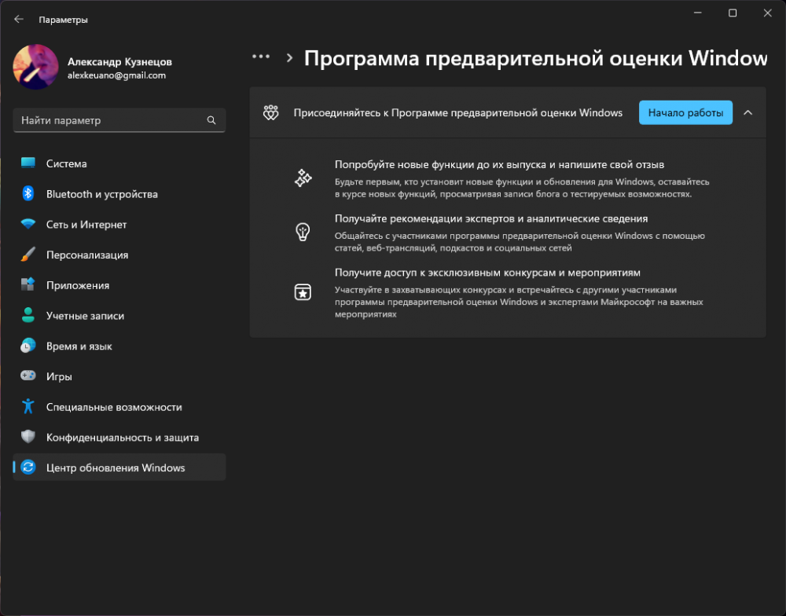Focus the 'Найти параметр' search field
This screenshot has height=616, width=786.
(119, 120)
